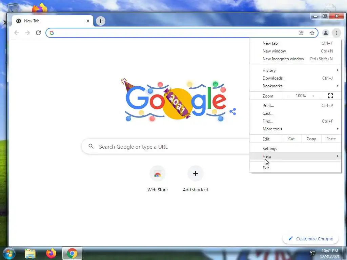This screenshot has height=260, width=347.
Task: Click the Chrome forward arrow
Action: tap(27, 33)
